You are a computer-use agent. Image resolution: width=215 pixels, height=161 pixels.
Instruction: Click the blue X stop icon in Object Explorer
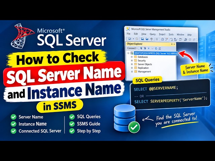[148, 48]
